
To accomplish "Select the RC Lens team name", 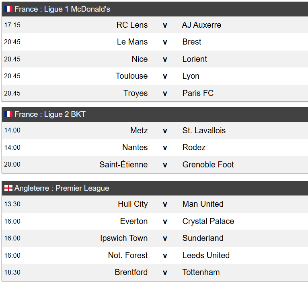I will coord(132,25).
